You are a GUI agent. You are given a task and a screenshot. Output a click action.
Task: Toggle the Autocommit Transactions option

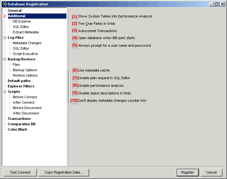tap(94, 31)
